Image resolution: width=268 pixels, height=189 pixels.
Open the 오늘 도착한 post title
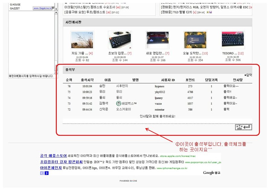[x=192, y=53]
